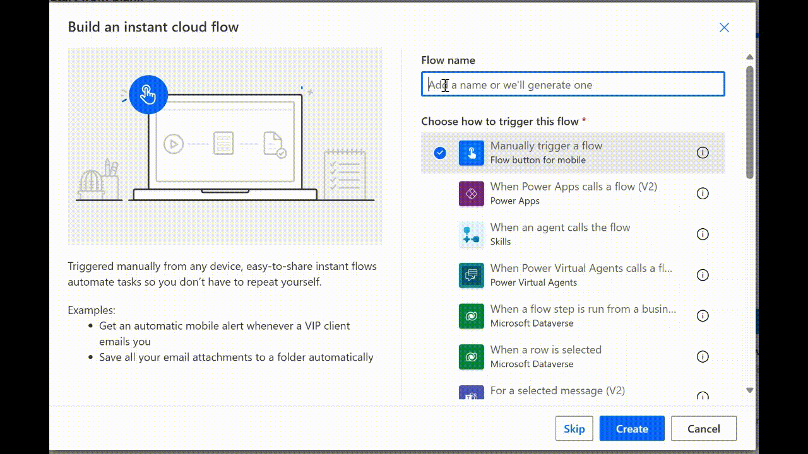The height and width of the screenshot is (454, 808).
Task: Toggle the Manually trigger a flow checkmark
Action: click(440, 153)
